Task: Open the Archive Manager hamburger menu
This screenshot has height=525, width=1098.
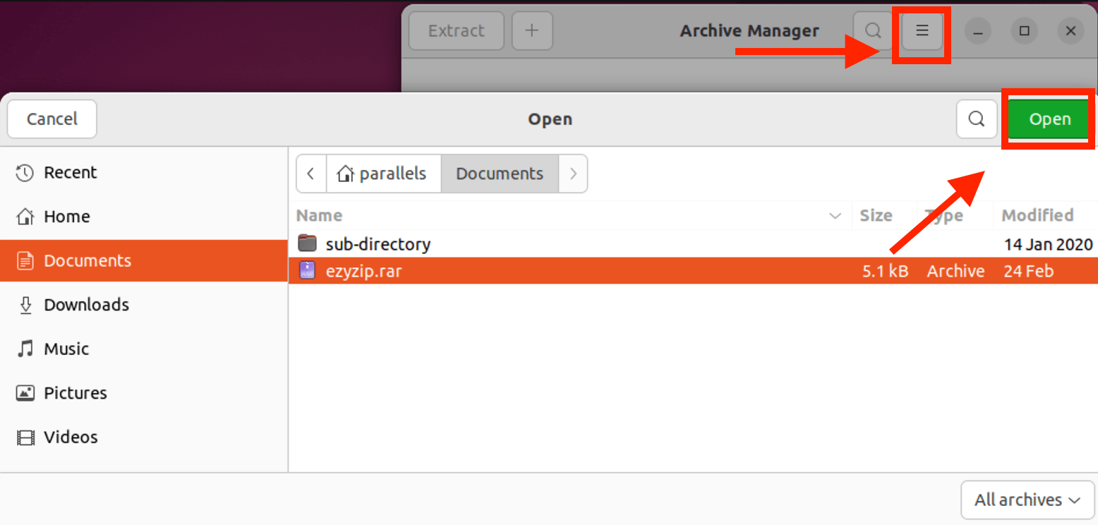Action: tap(922, 30)
